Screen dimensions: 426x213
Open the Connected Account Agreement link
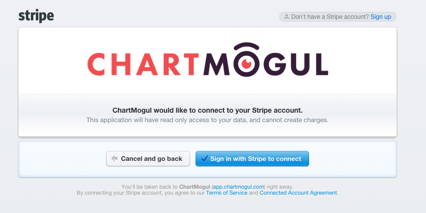(298, 193)
